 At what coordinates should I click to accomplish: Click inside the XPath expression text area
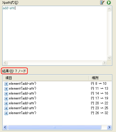click(55, 33)
